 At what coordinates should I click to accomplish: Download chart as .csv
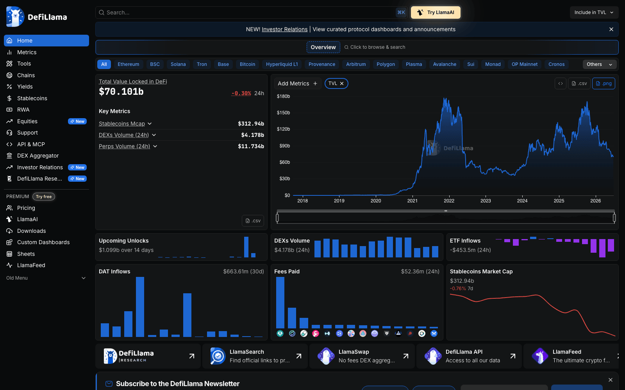[579, 83]
